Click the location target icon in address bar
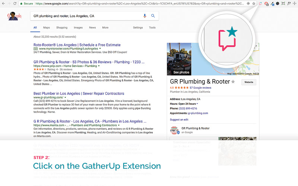 [x=248, y=3]
